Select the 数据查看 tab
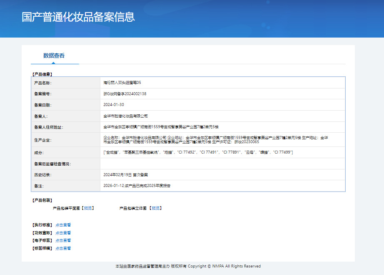 (x=54, y=56)
